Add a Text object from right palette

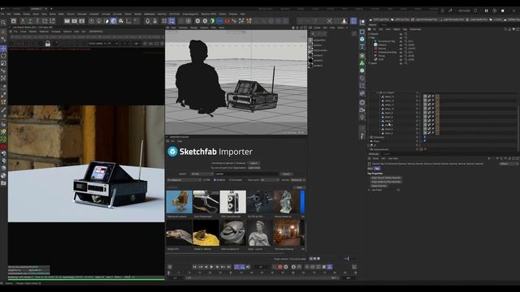pyautogui.click(x=362, y=47)
